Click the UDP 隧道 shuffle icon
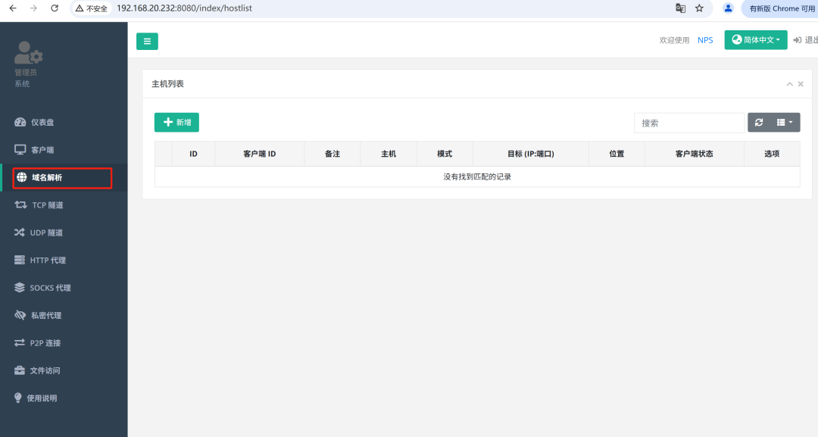Screen dimensions: 818x437 coord(19,233)
